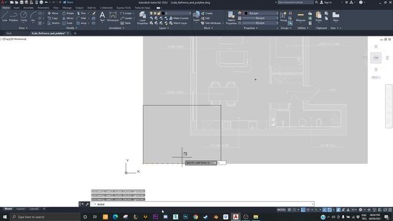The image size is (393, 221).
Task: Click the Linear dimension button
Action: pyautogui.click(x=126, y=14)
